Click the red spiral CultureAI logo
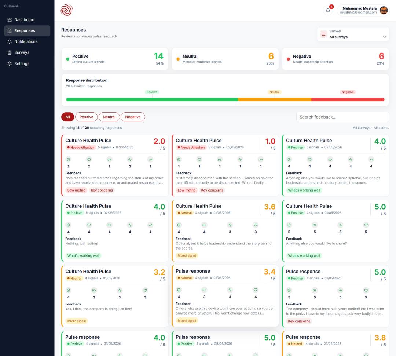 (67, 10)
